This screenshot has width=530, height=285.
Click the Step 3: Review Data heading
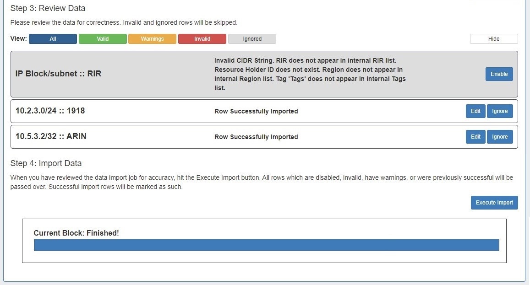pyautogui.click(x=48, y=8)
